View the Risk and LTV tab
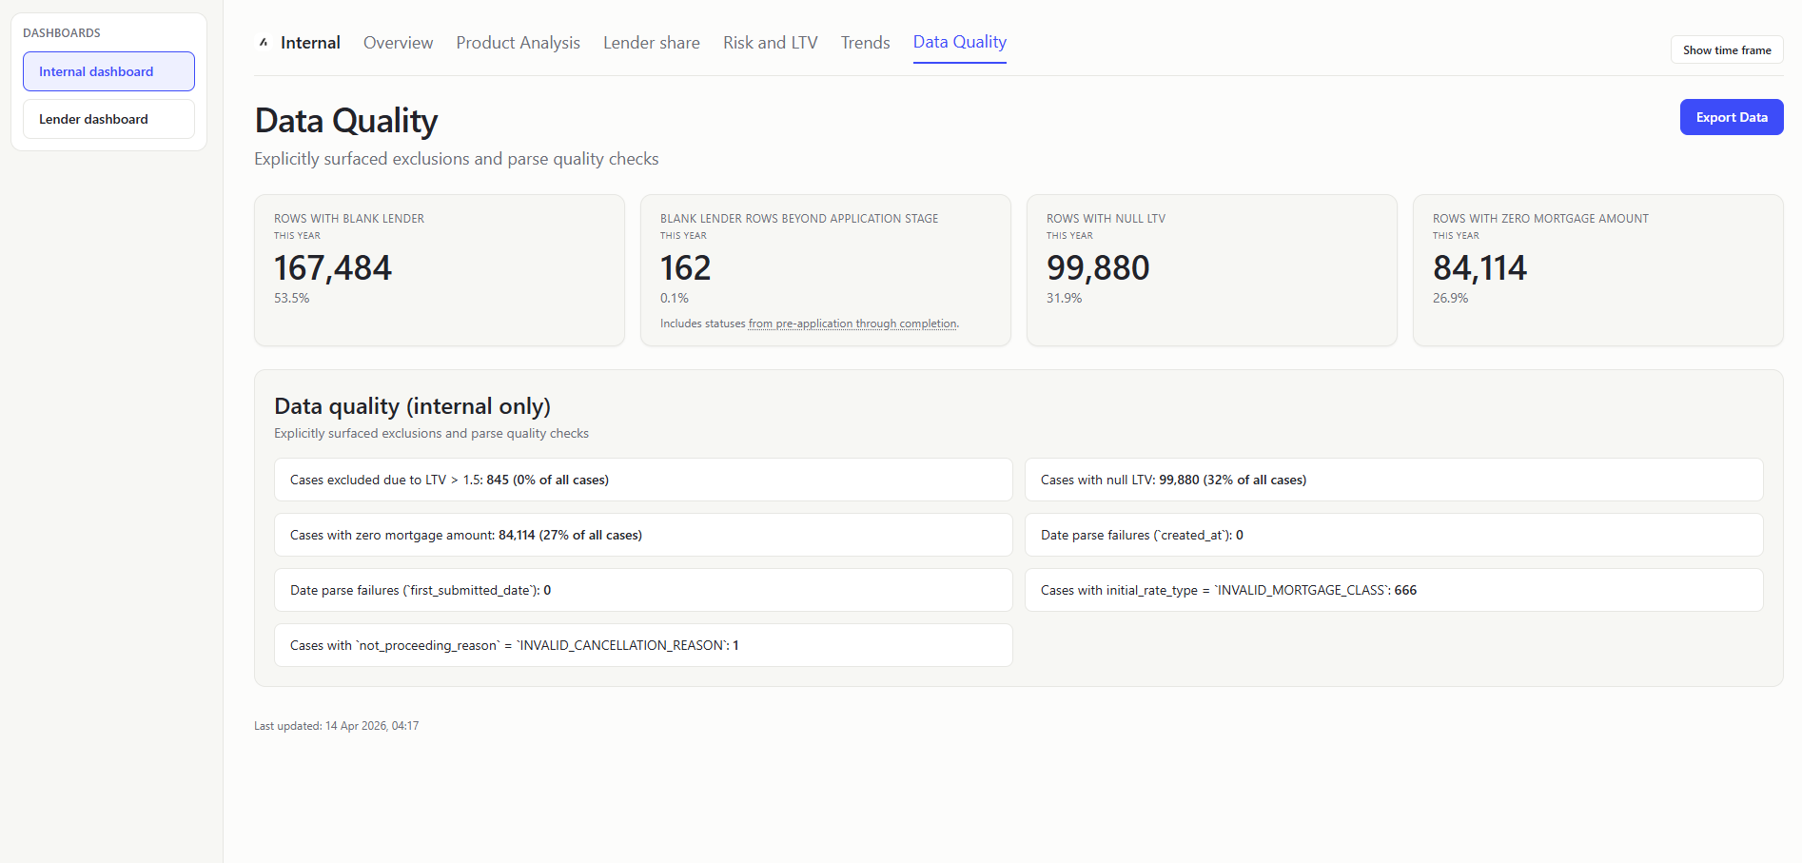The height and width of the screenshot is (863, 1802). coord(770,42)
